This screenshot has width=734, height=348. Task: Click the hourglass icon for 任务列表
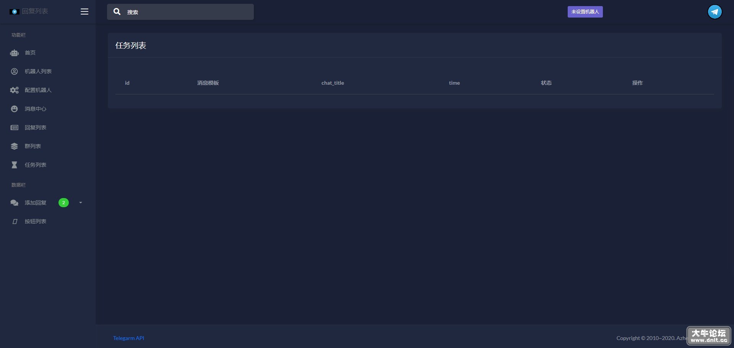click(15, 165)
